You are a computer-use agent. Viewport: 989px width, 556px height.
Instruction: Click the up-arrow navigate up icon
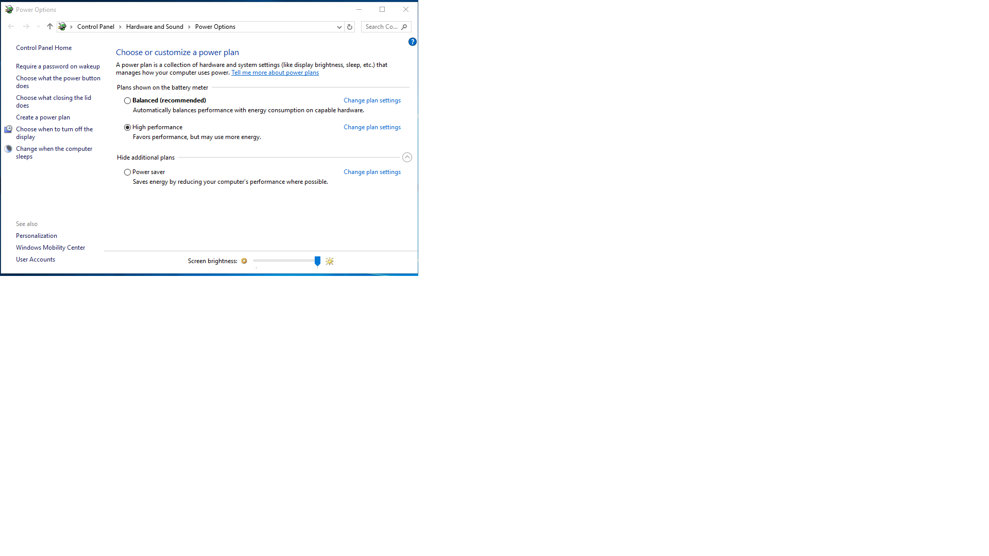pos(49,26)
